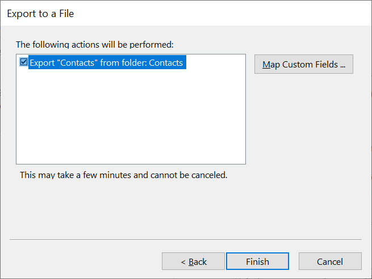Image resolution: width=372 pixels, height=279 pixels.
Task: Click the Export to a File title bar
Action: (x=186, y=13)
